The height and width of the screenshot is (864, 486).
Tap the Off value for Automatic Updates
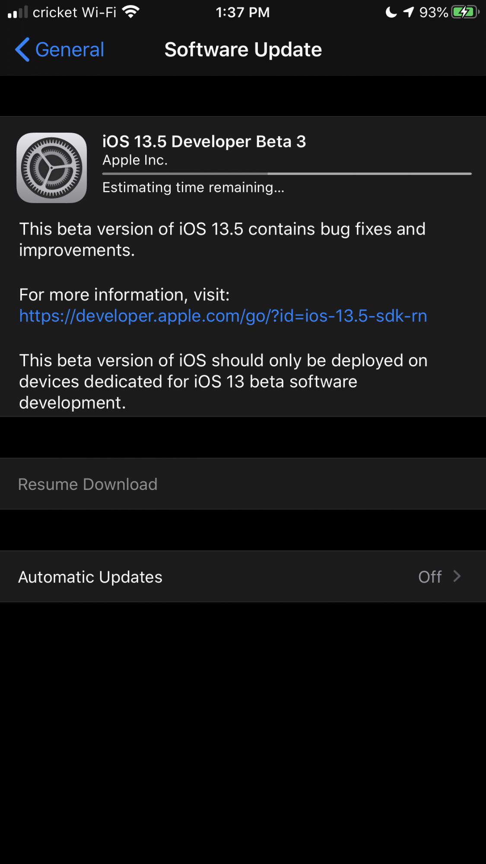pyautogui.click(x=430, y=577)
